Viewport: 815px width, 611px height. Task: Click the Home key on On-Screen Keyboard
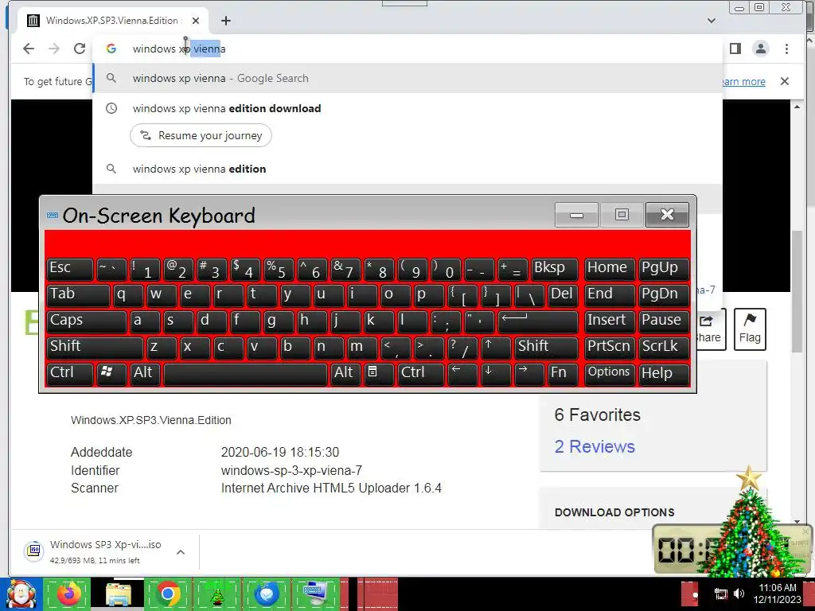tap(610, 269)
